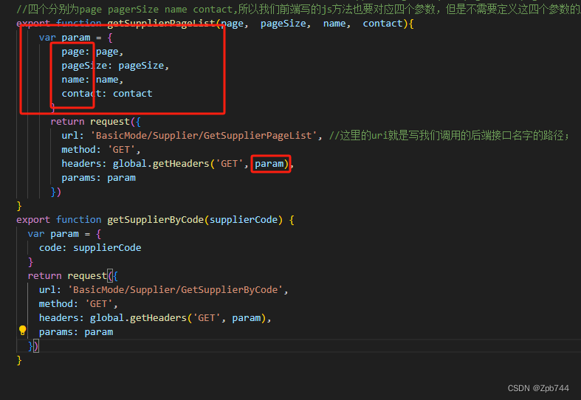Image resolution: width=581 pixels, height=400 pixels.
Task: Click the yellow lightbulb quick-fix icon
Action: tap(23, 331)
